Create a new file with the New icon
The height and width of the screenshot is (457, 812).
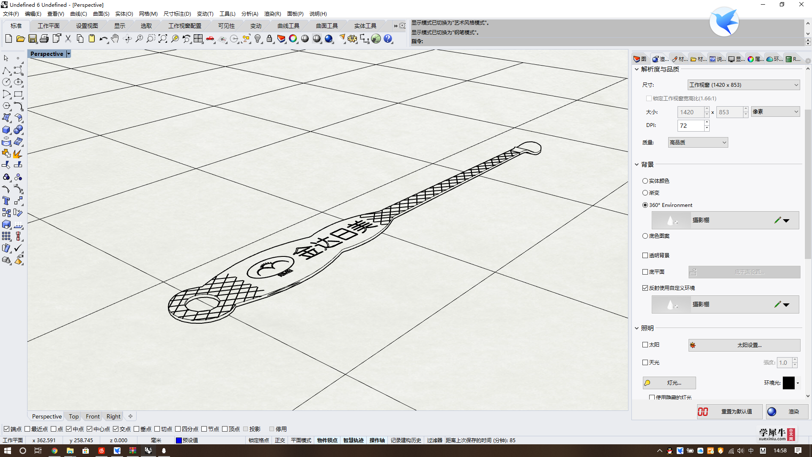pyautogui.click(x=8, y=39)
